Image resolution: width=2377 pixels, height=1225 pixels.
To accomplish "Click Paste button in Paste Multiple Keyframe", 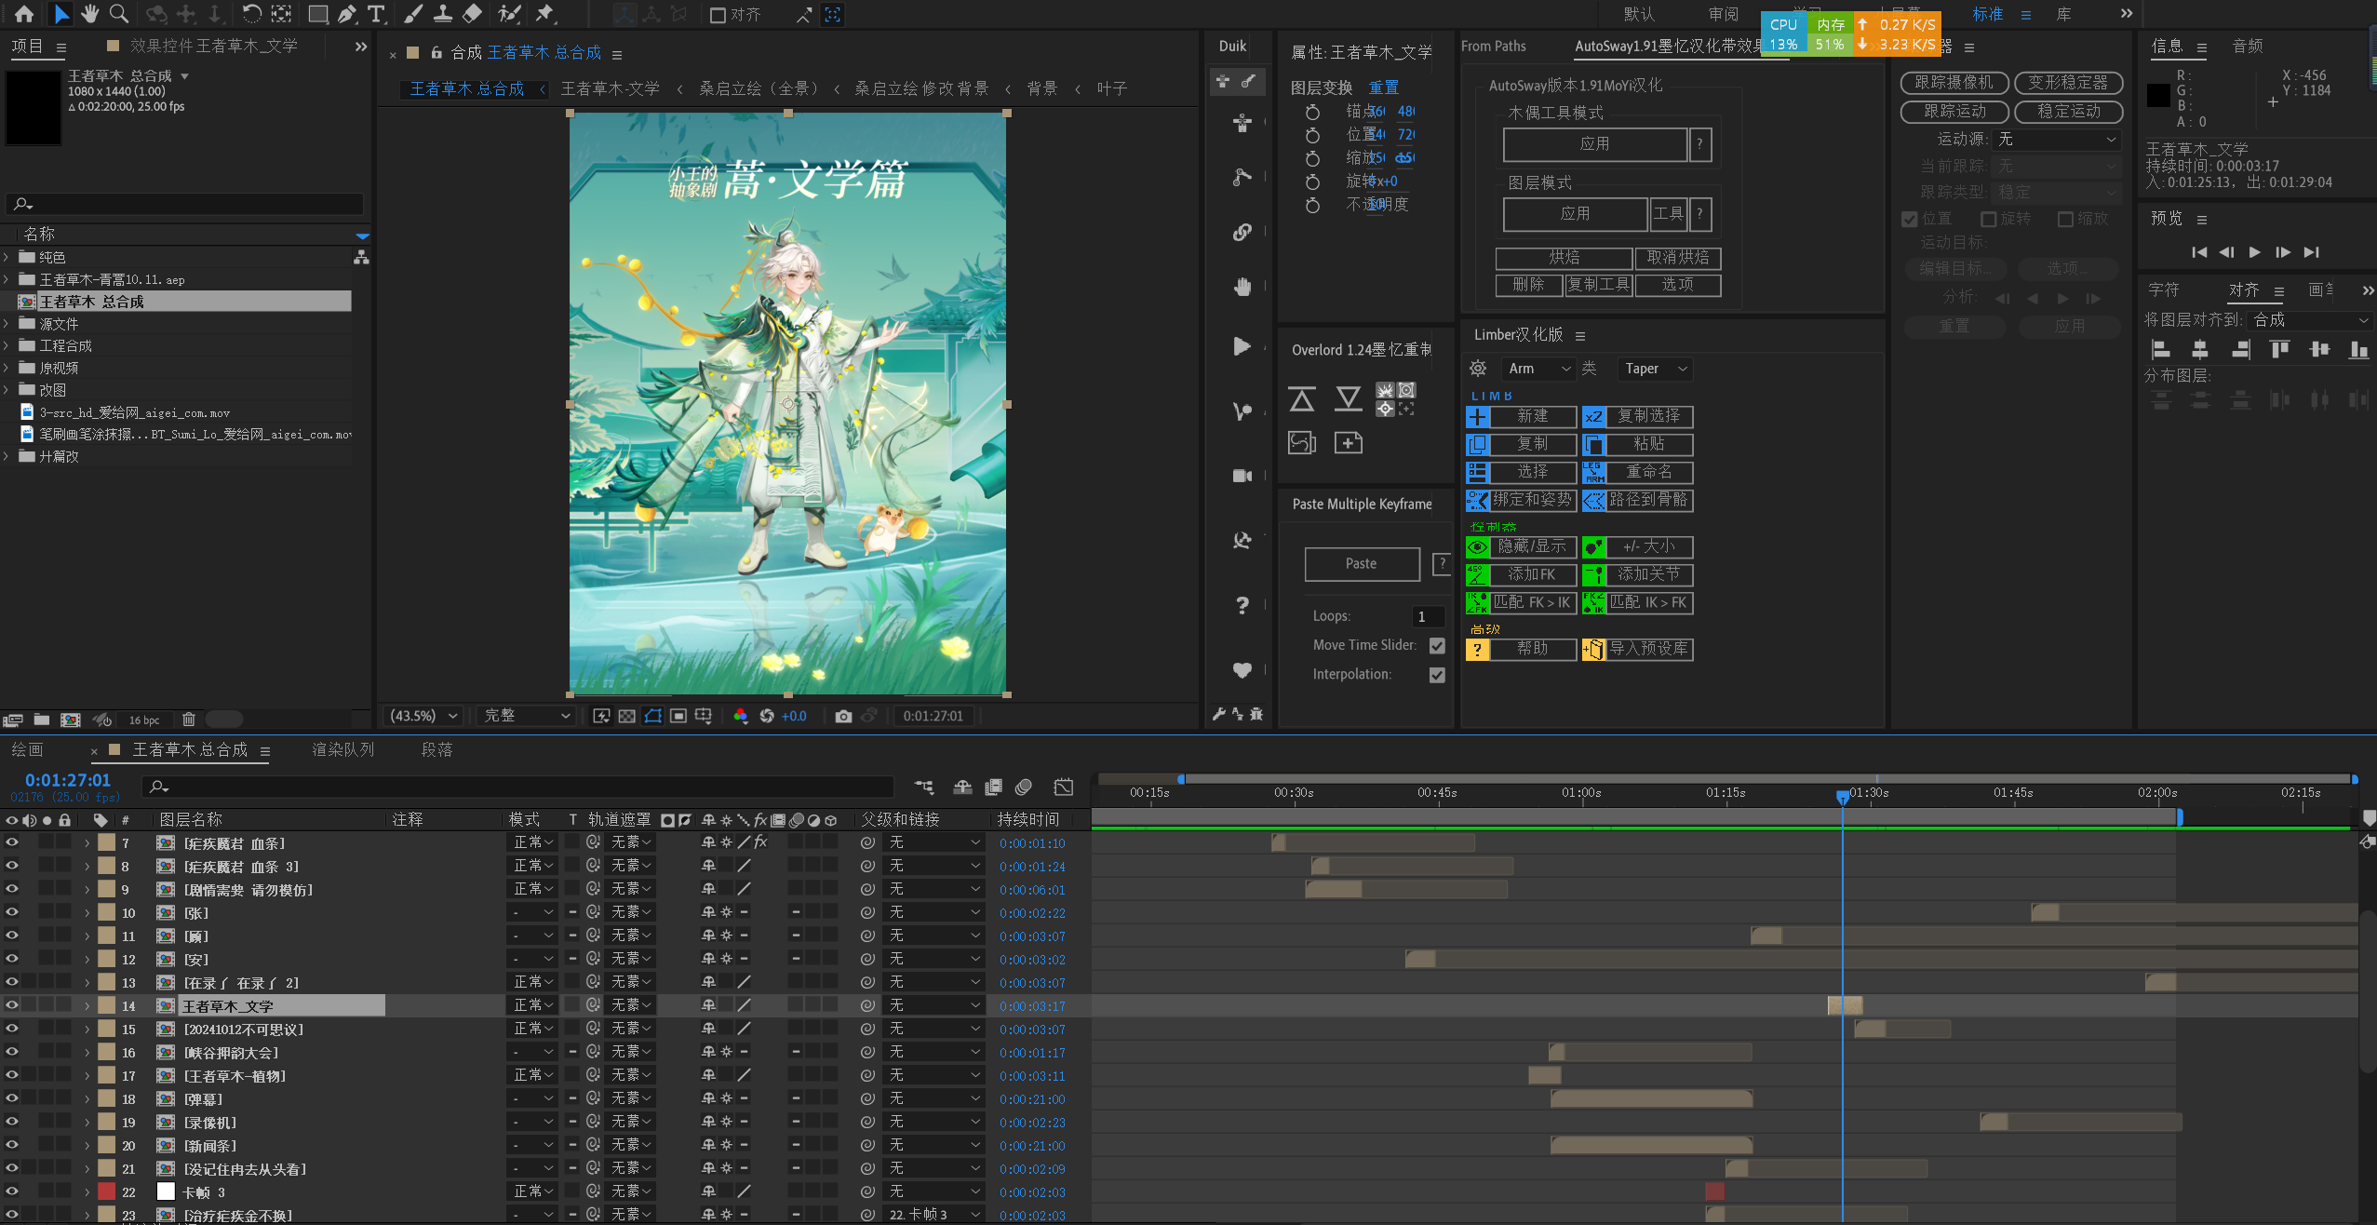I will coord(1362,564).
